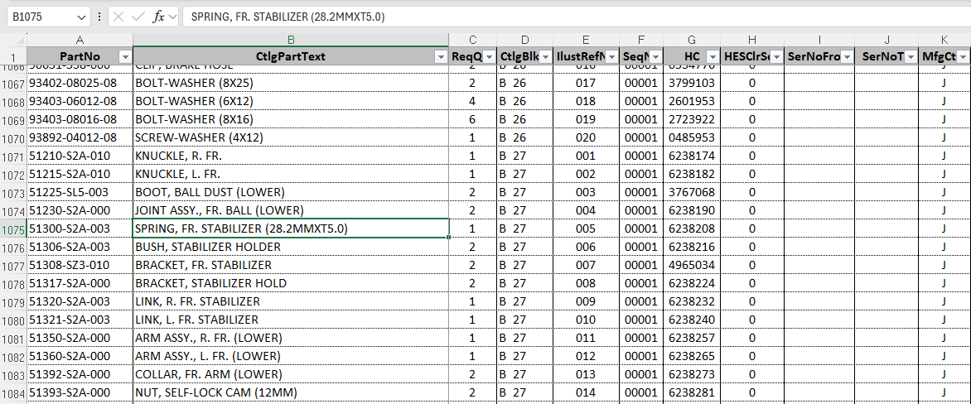The height and width of the screenshot is (404, 971).
Task: Open the CtlgPartText column filter dropdown
Action: pos(441,56)
